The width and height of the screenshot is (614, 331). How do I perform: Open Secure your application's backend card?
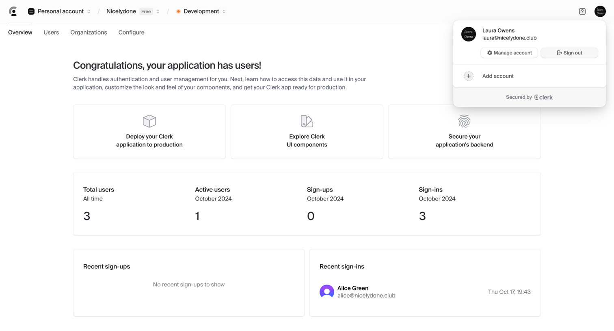click(465, 132)
